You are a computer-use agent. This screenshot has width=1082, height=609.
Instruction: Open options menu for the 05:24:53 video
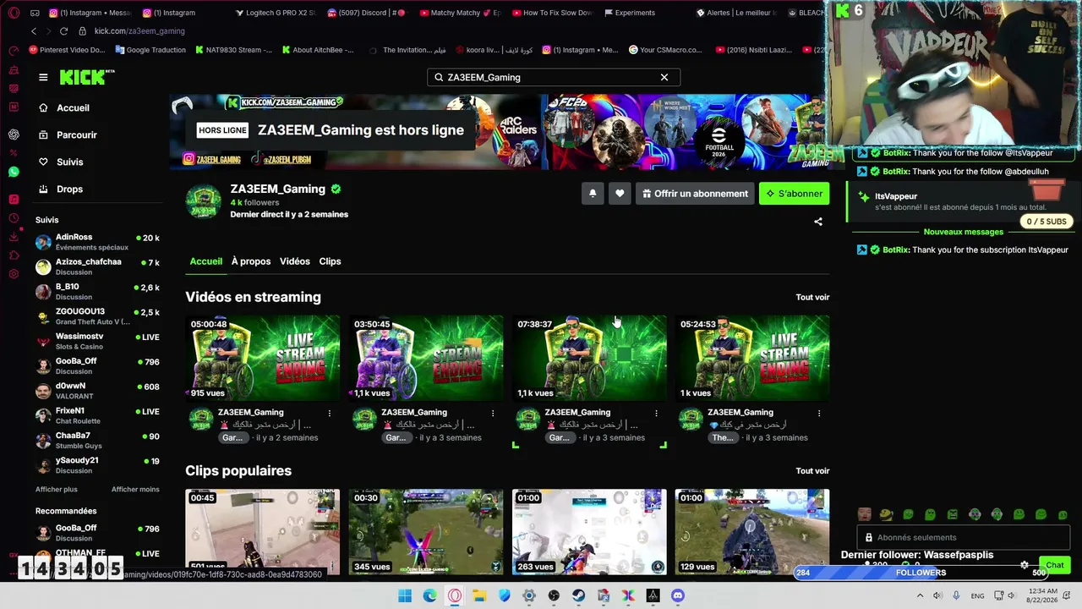(x=819, y=413)
